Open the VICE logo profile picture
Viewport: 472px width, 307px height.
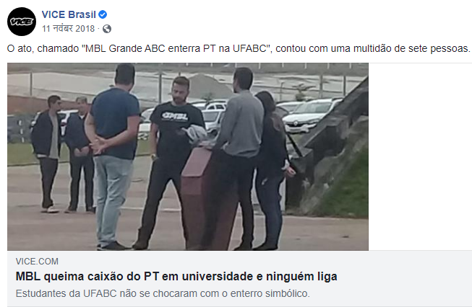point(22,22)
